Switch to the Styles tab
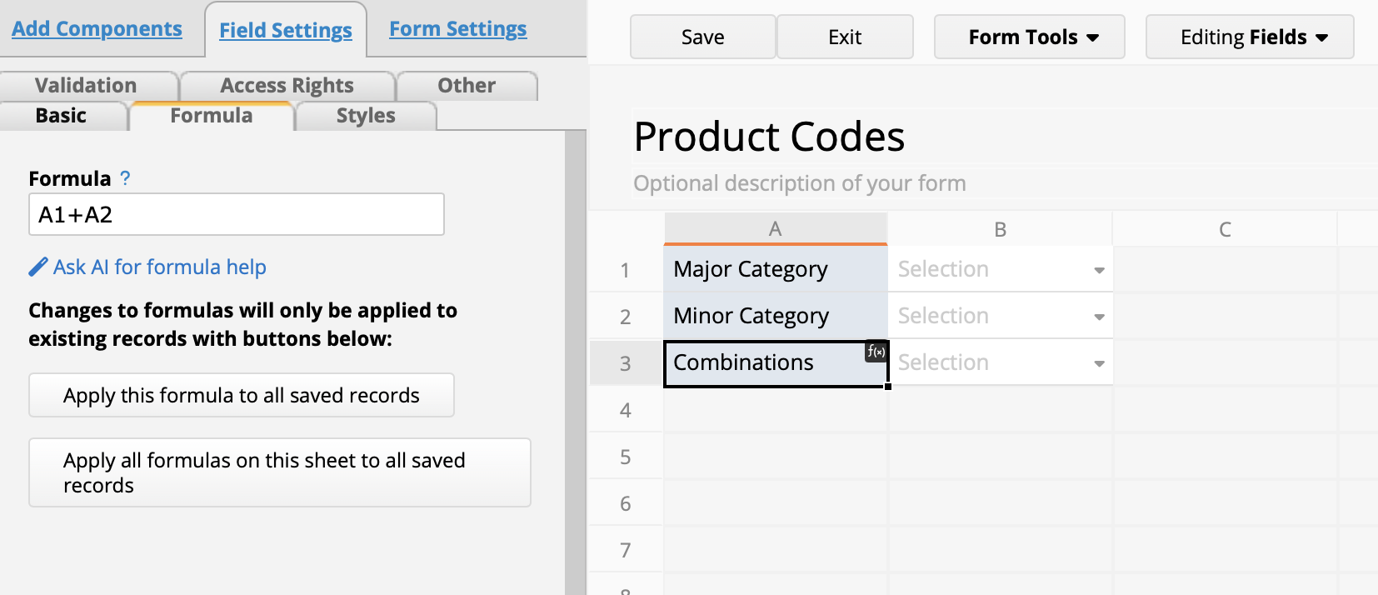Screen dimensions: 1378x595 click(366, 116)
